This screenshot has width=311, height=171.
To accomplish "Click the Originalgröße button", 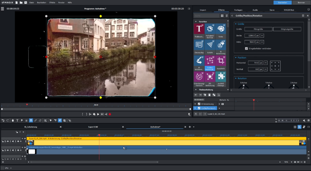I will point(287,29).
